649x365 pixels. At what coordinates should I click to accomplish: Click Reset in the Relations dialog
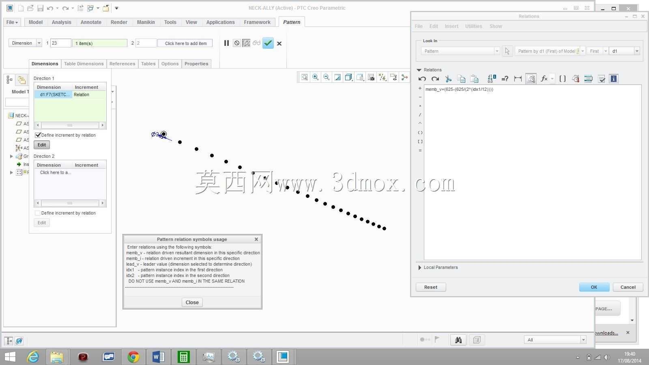pos(431,287)
